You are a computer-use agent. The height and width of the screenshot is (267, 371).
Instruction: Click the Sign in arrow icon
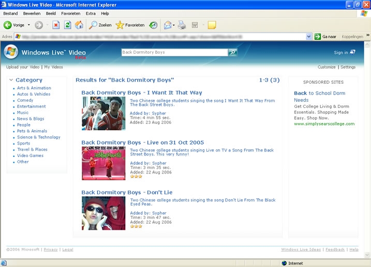(x=352, y=52)
